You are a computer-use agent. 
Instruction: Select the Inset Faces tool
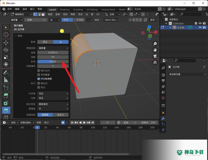[x=6, y=103]
